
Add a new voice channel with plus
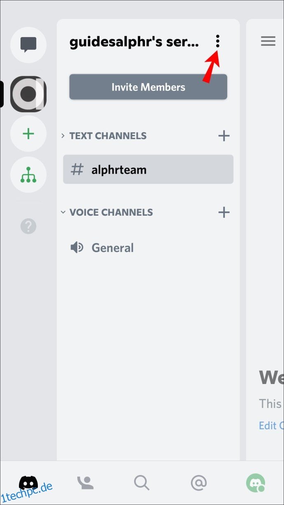(x=223, y=212)
